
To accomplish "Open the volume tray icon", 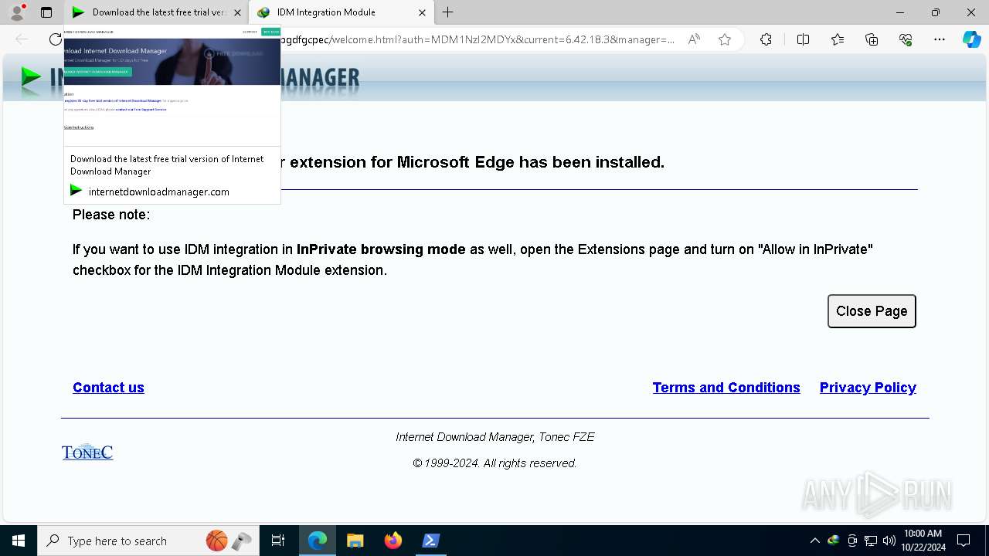I will pos(889,541).
